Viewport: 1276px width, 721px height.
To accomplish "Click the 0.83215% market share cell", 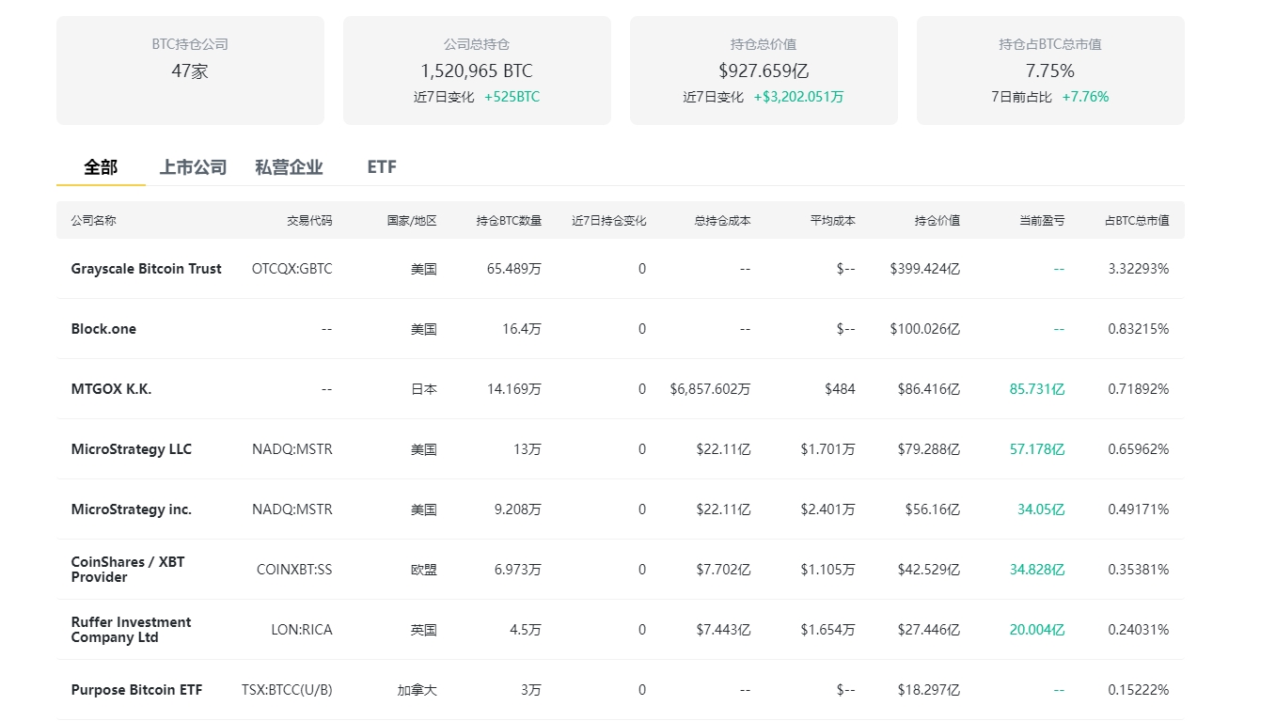I will tap(1139, 329).
